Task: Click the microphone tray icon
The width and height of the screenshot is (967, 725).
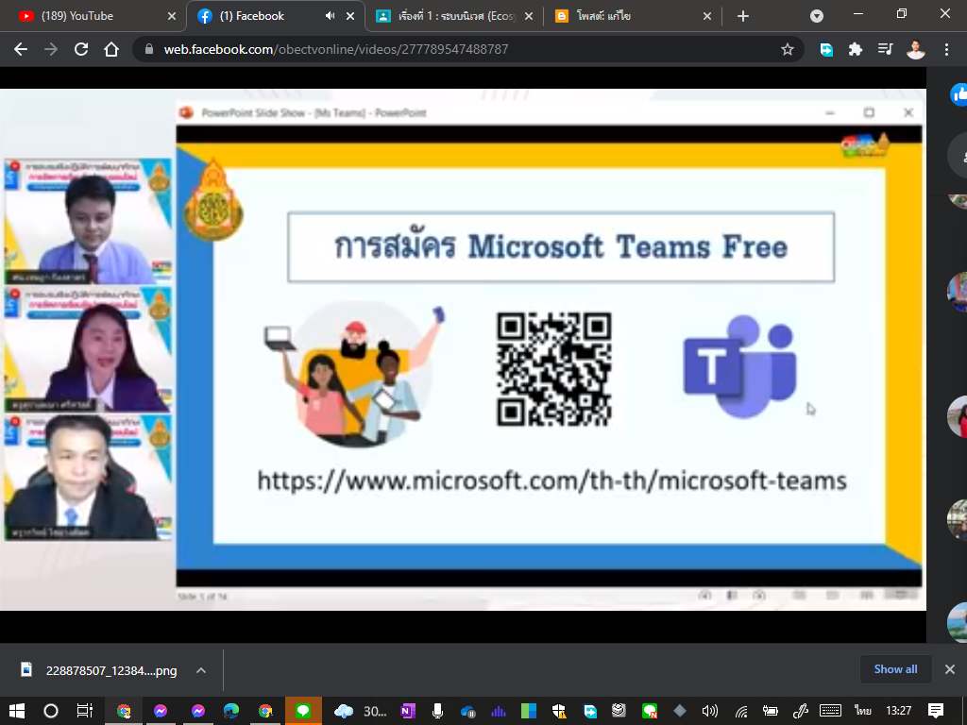Action: [437, 711]
